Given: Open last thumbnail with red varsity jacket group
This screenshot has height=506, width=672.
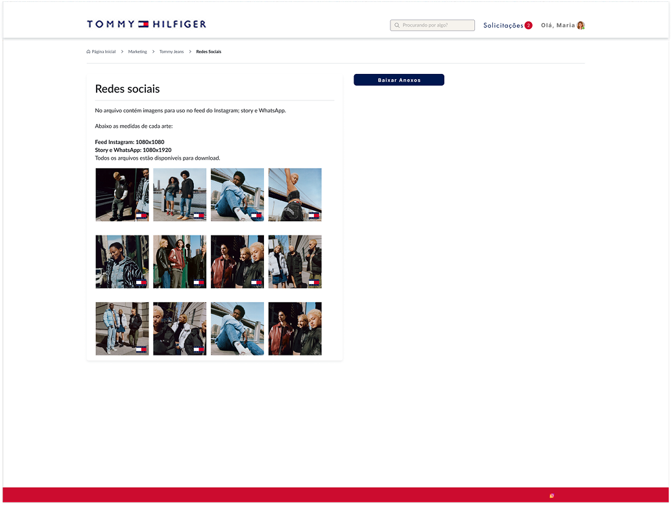Looking at the screenshot, I should coord(295,329).
